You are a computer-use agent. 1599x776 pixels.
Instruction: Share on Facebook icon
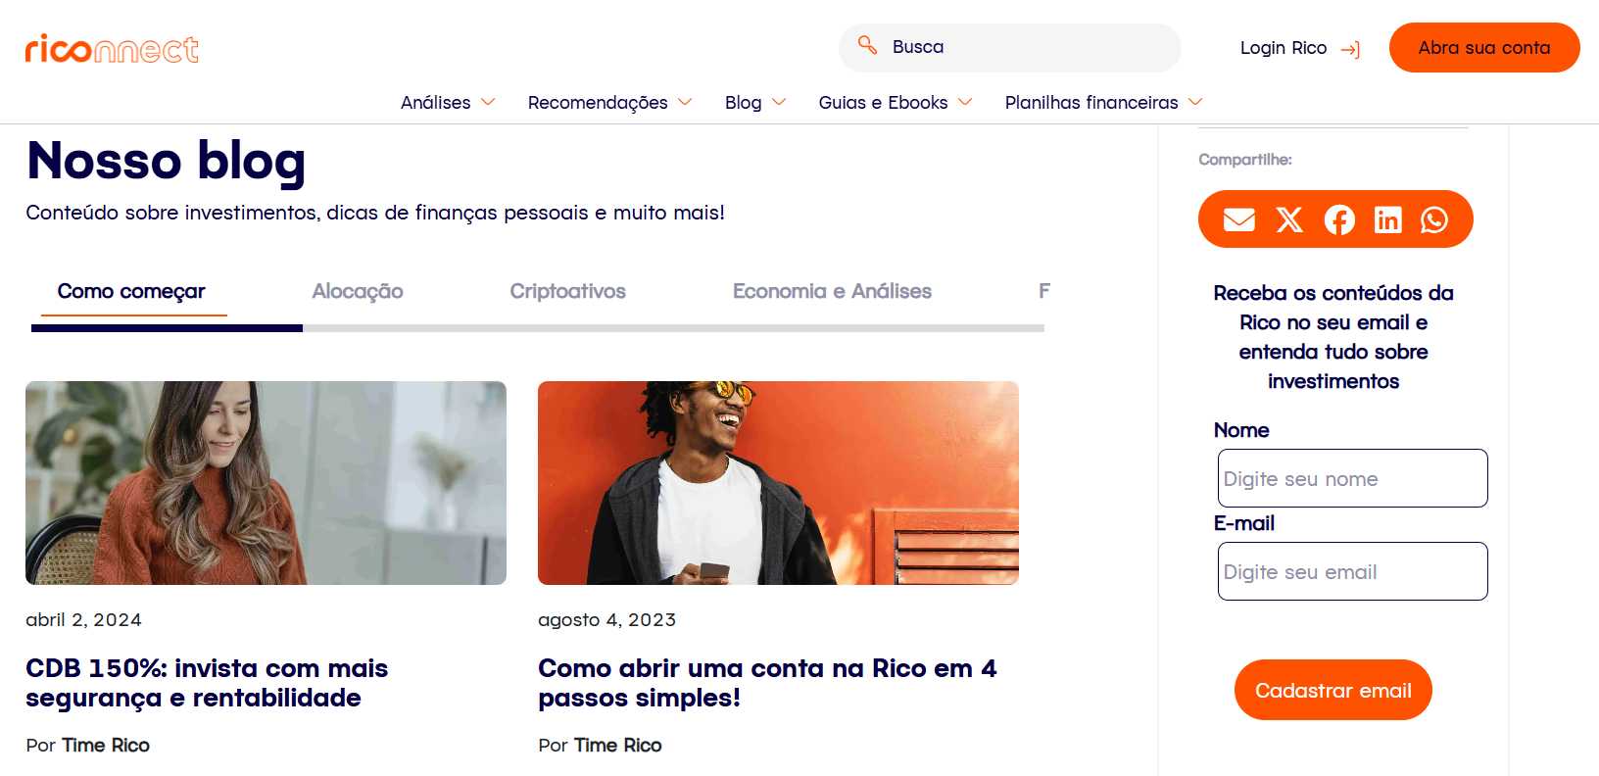pos(1339,219)
